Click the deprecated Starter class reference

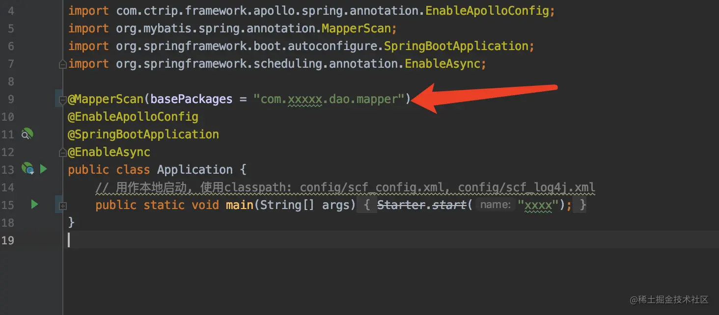pos(401,205)
